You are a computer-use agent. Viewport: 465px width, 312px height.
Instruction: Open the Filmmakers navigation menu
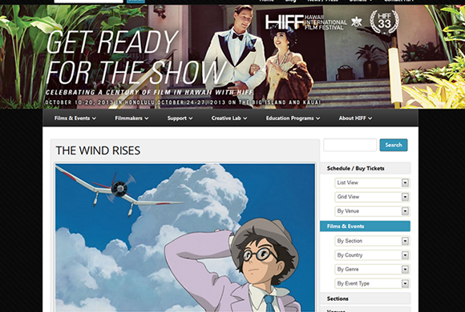[x=131, y=118]
